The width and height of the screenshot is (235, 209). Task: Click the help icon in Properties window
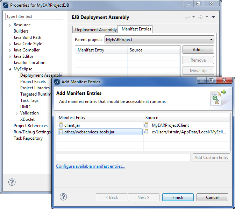pos(12,182)
